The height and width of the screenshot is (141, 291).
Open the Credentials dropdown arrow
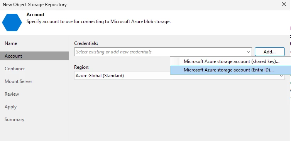click(x=249, y=52)
